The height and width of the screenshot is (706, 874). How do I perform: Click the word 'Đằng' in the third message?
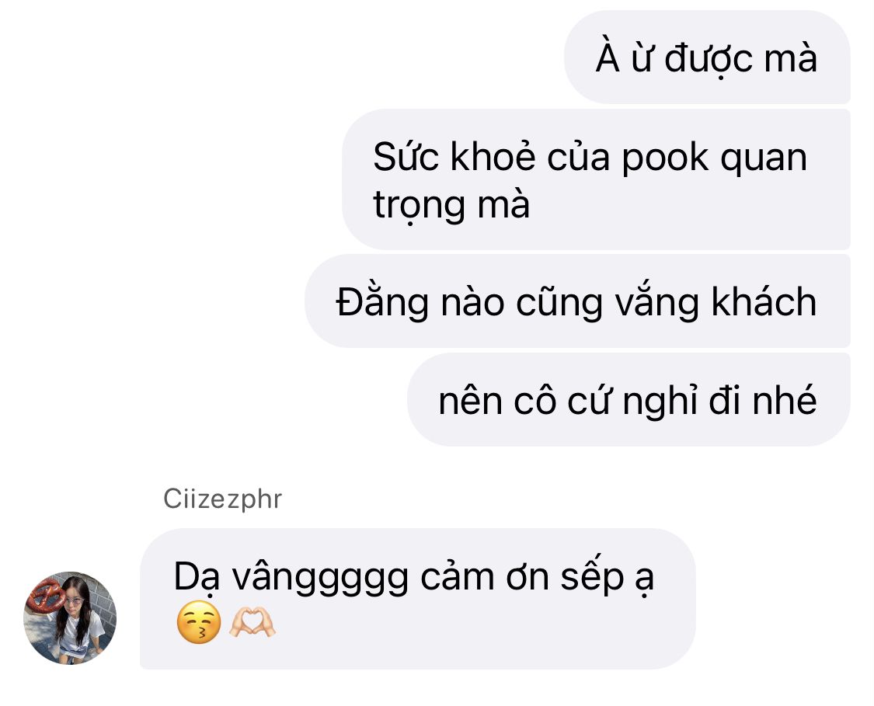382,302
